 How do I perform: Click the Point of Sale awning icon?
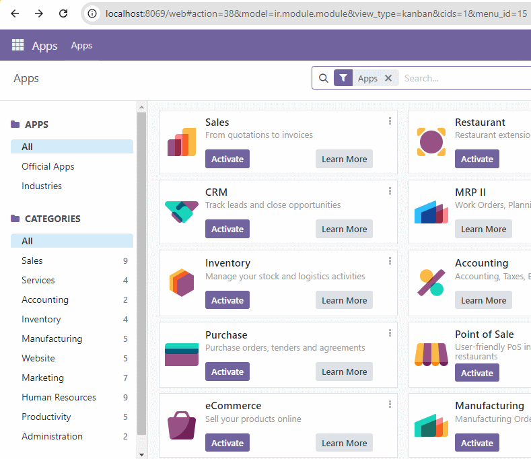pos(431,354)
